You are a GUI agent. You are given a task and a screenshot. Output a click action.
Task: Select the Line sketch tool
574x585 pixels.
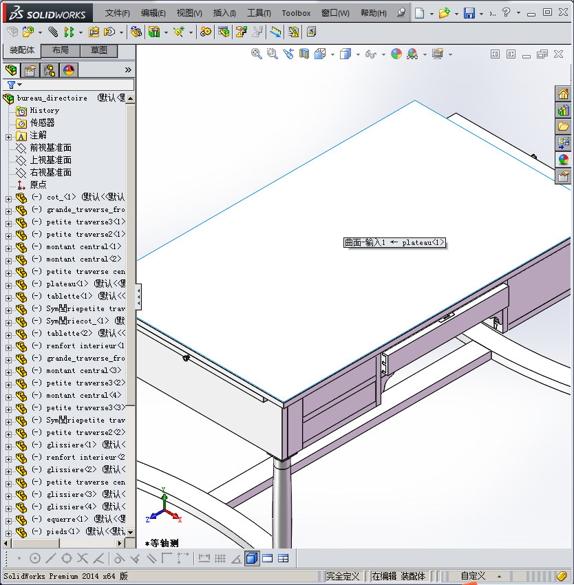pos(52,558)
